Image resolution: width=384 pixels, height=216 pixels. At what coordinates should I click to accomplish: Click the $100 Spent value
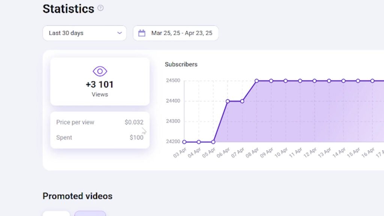(x=136, y=138)
